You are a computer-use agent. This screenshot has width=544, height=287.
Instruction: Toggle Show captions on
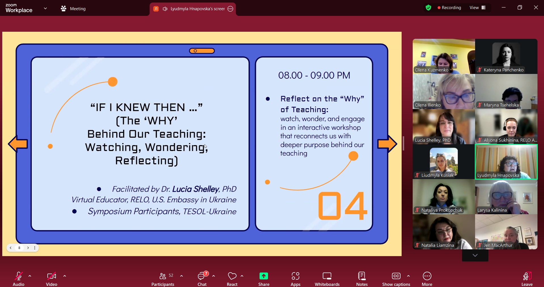pos(396,279)
